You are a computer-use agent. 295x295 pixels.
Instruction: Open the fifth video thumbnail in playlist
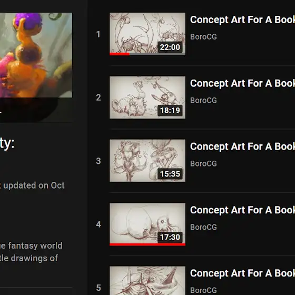[x=147, y=280]
